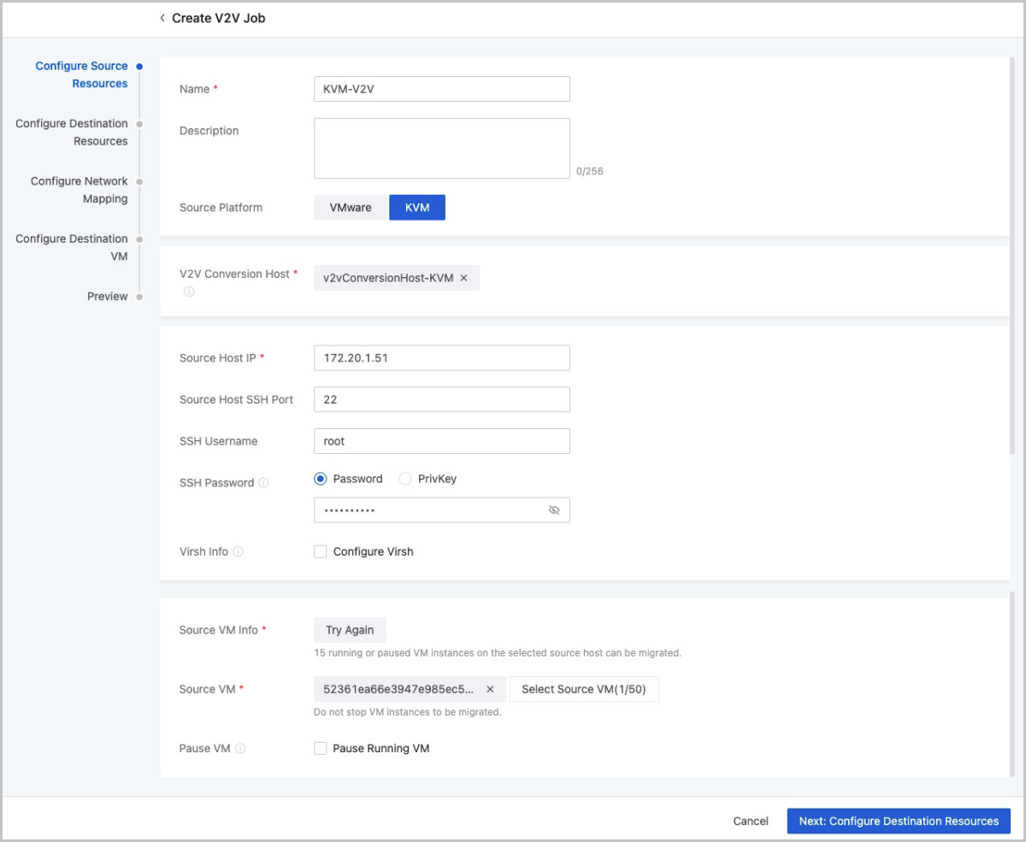Toggle password visibility eye icon
This screenshot has width=1026, height=842.
click(554, 510)
